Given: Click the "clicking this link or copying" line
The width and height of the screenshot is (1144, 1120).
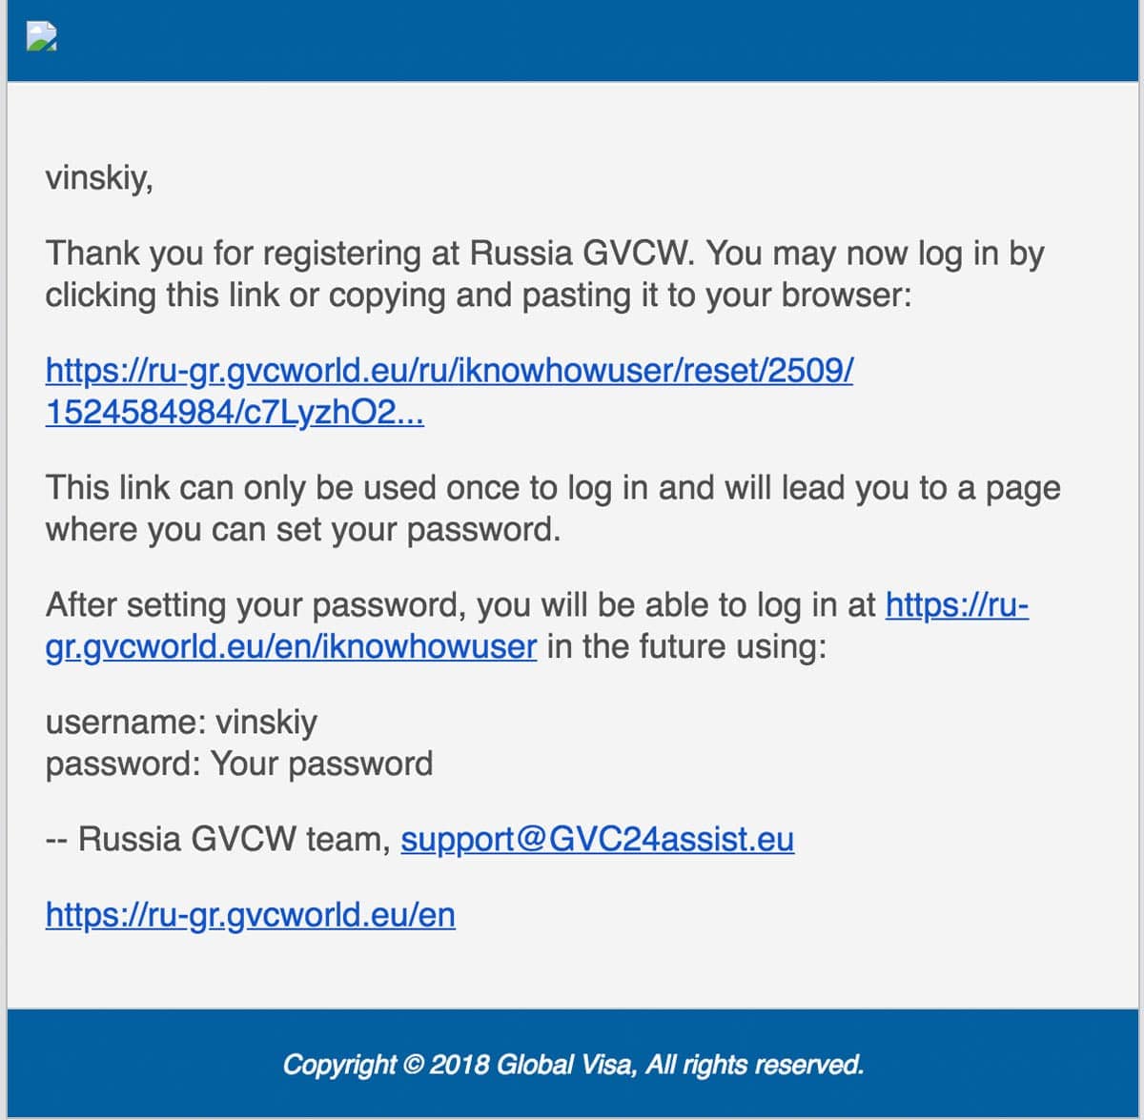Looking at the screenshot, I should (477, 295).
